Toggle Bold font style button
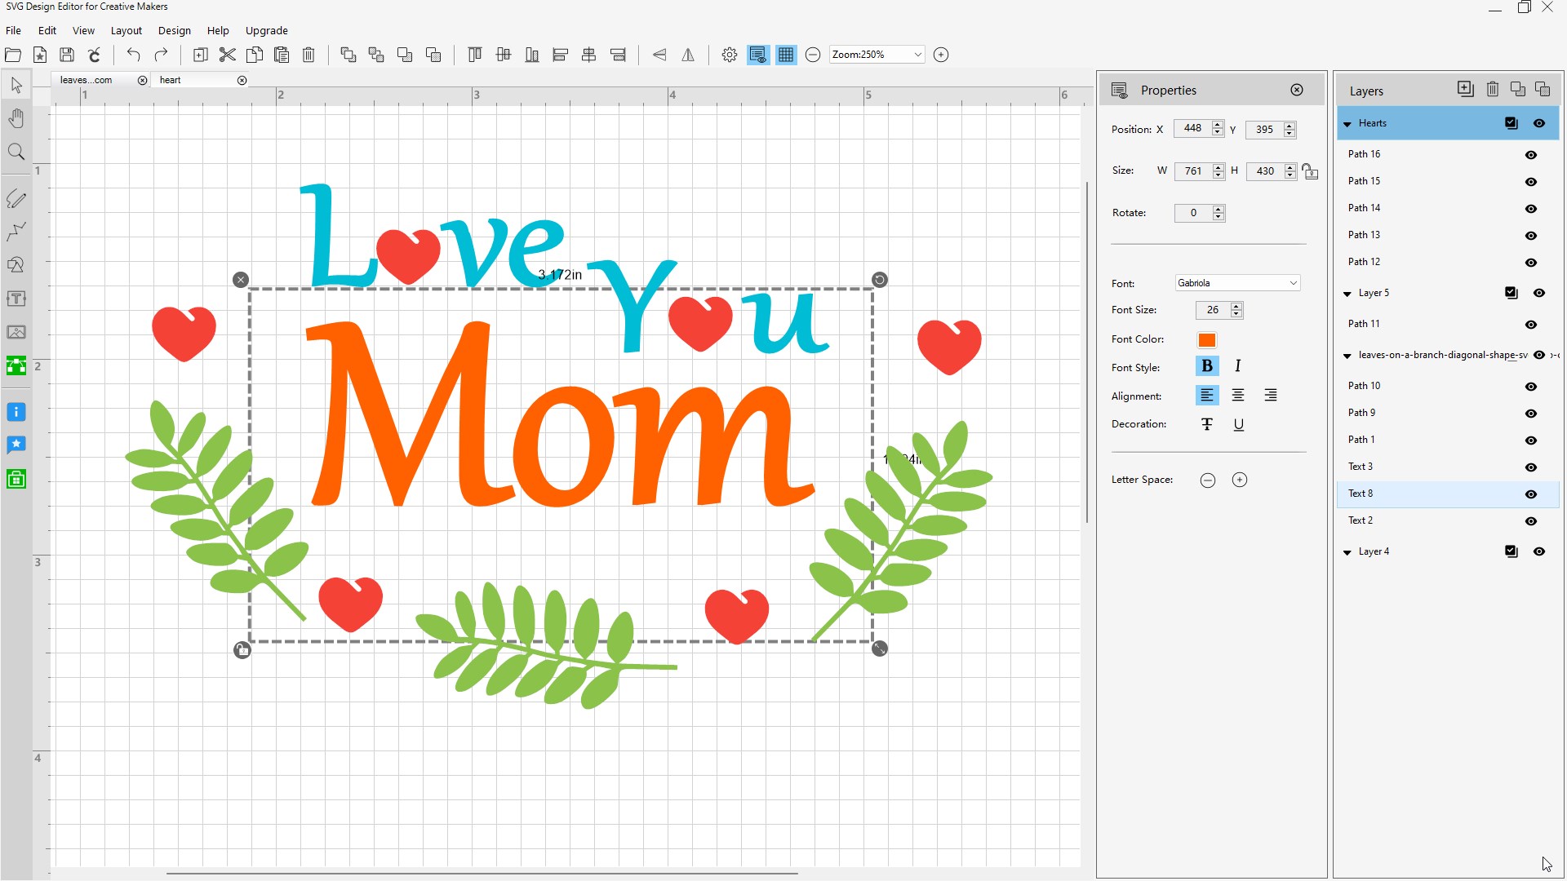 click(x=1206, y=366)
